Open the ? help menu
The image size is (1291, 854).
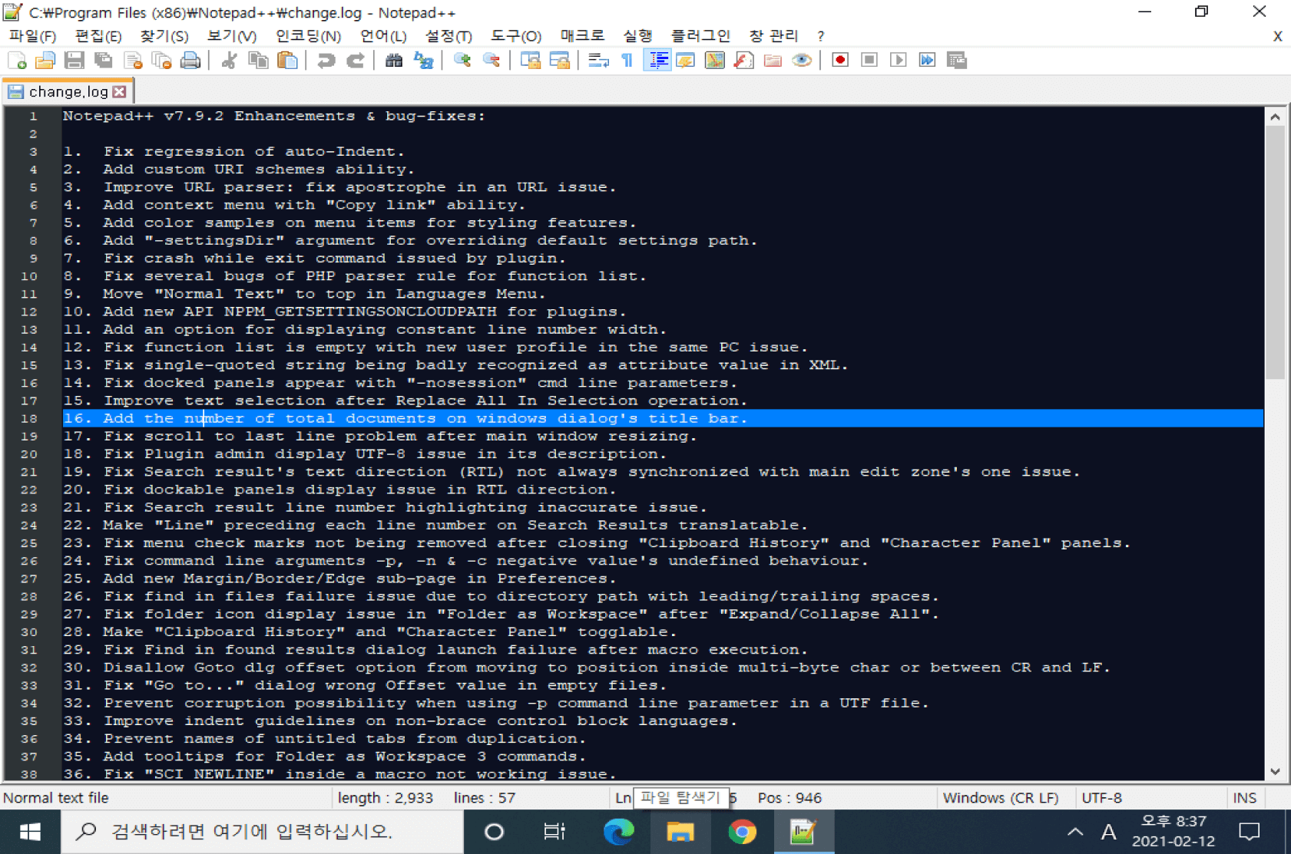(x=821, y=36)
